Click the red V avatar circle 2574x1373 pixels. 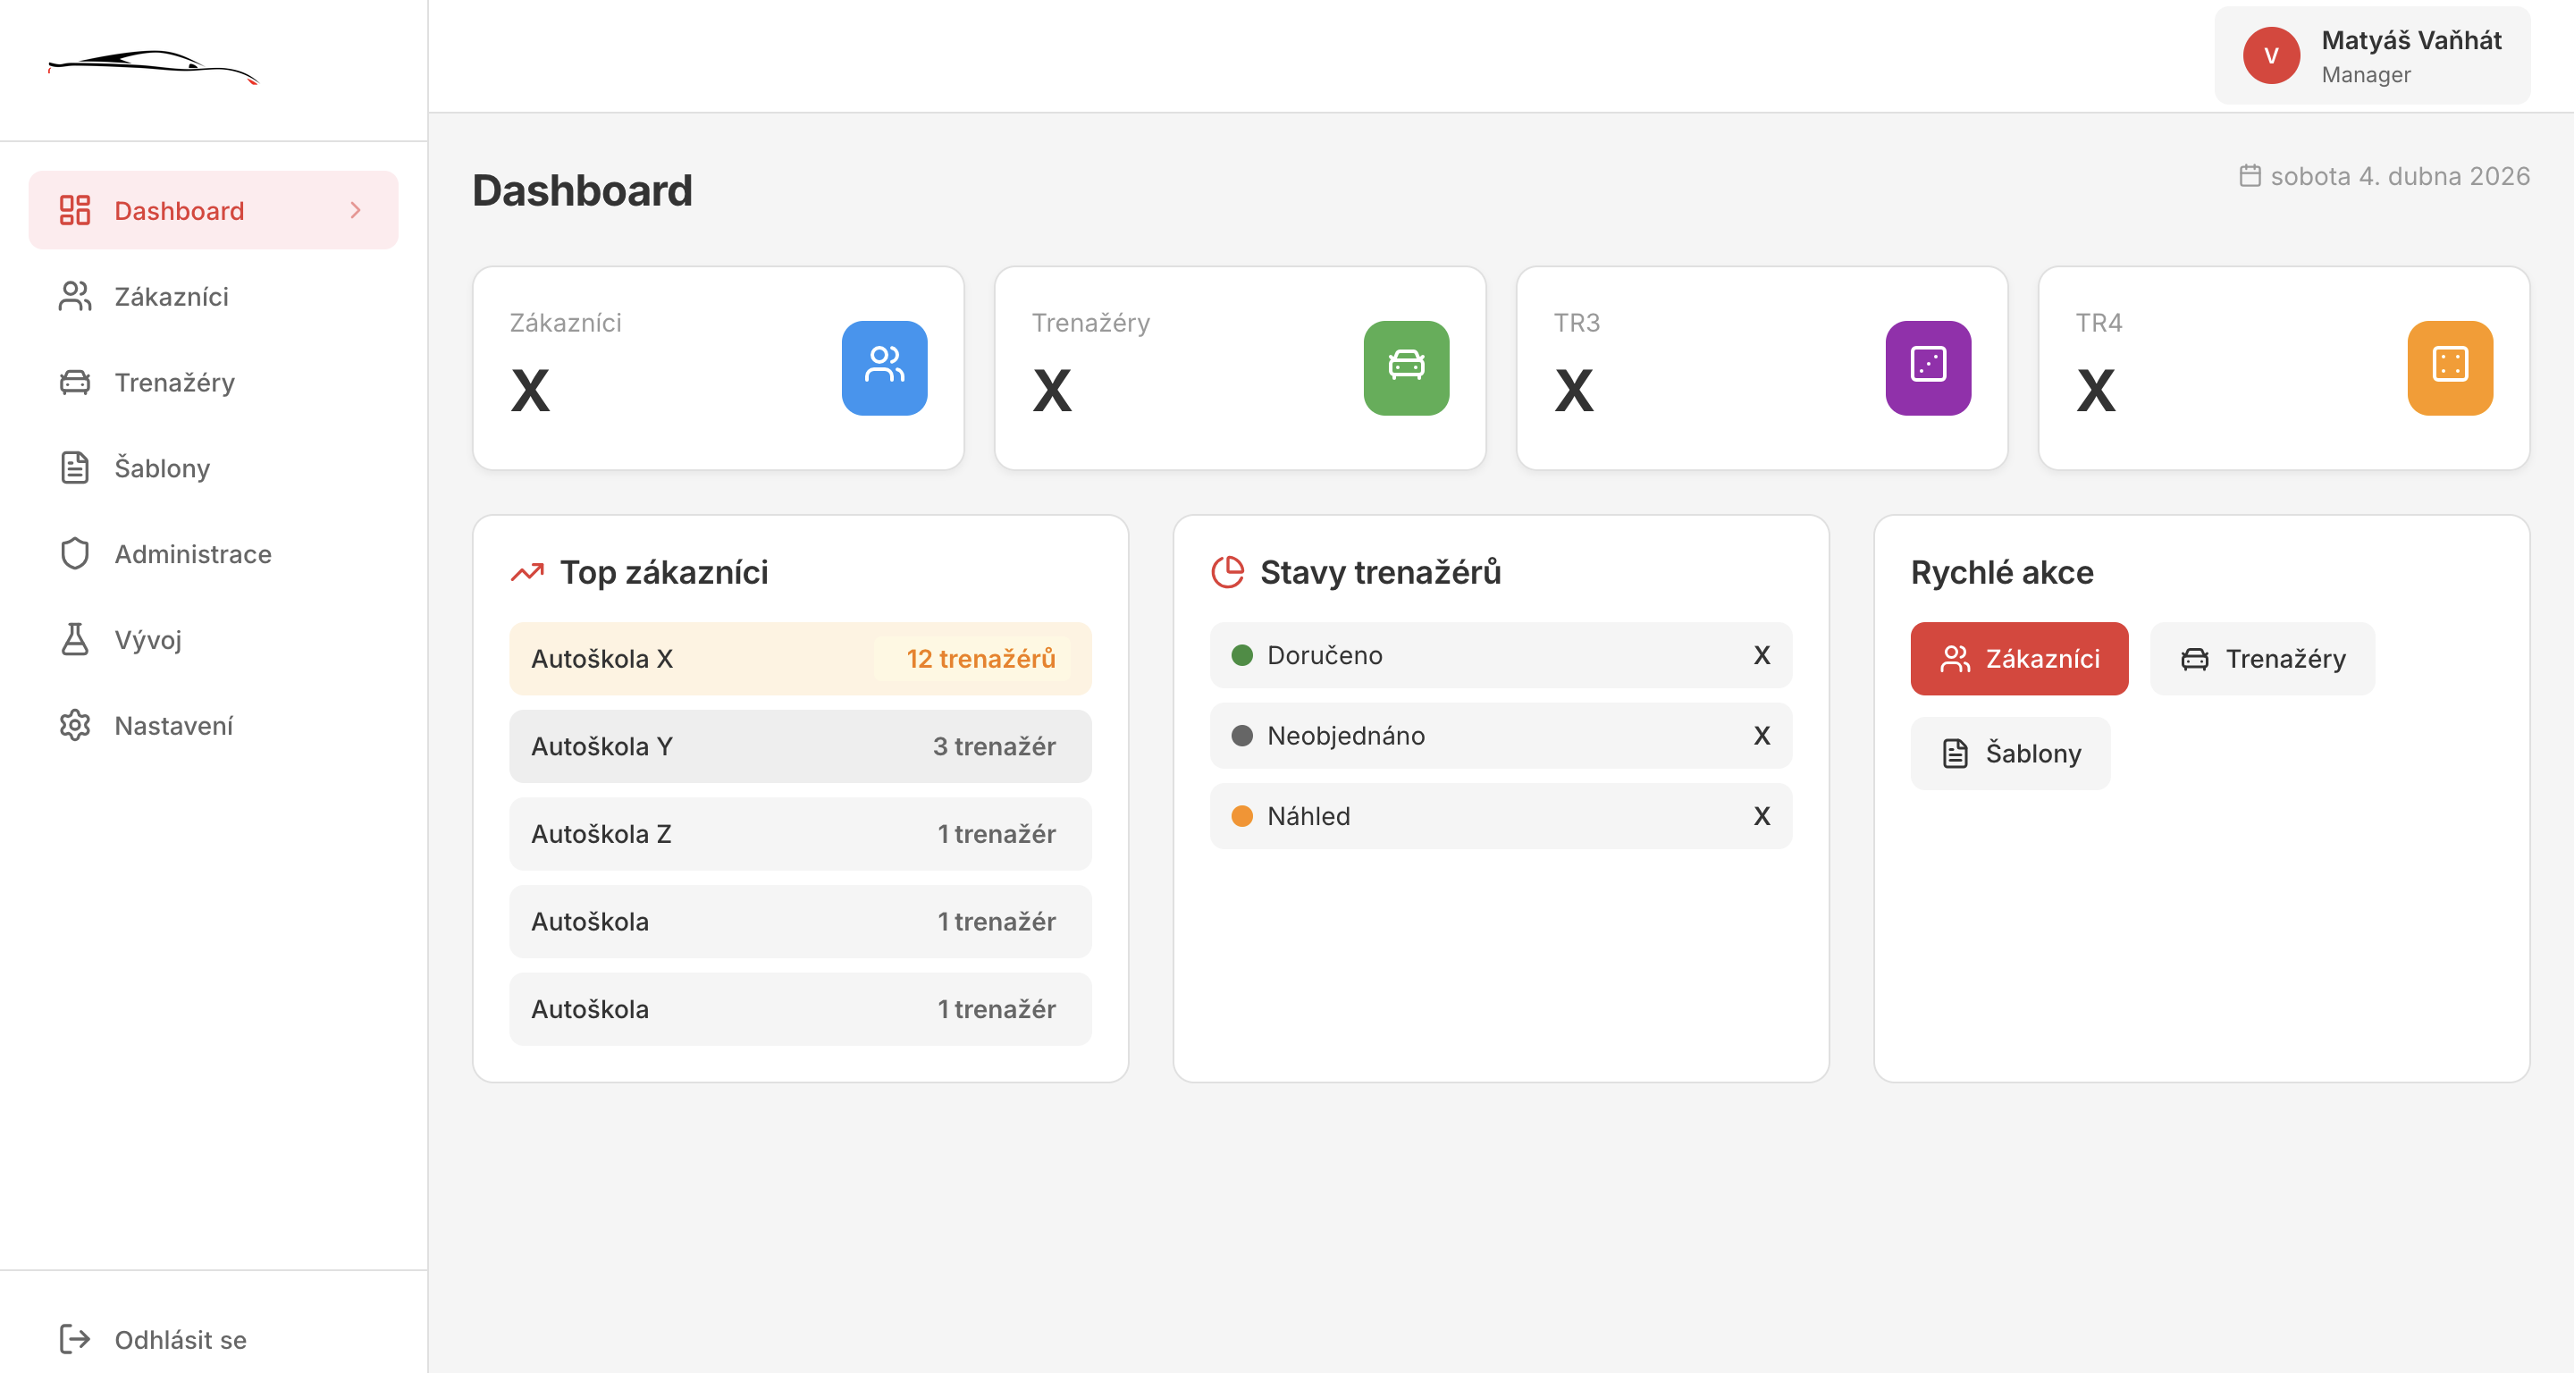point(2270,56)
